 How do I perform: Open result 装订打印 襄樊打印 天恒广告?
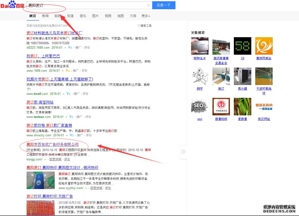pos(49,196)
